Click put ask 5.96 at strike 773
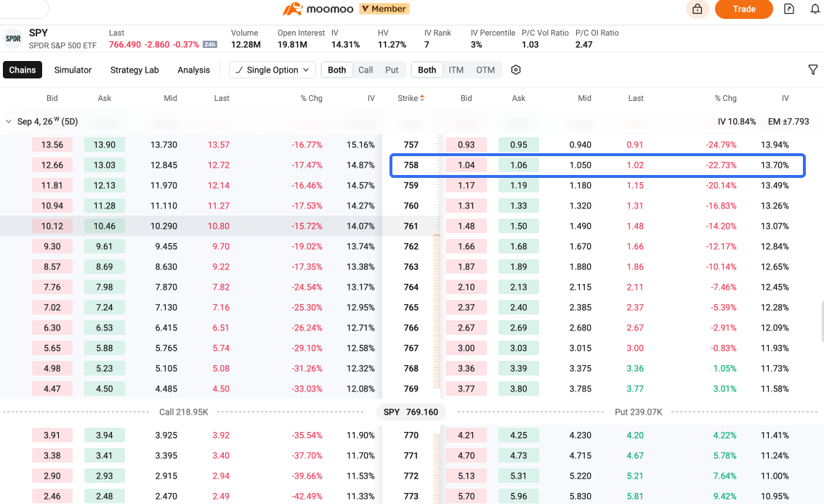This screenshot has height=504, width=824. click(518, 496)
